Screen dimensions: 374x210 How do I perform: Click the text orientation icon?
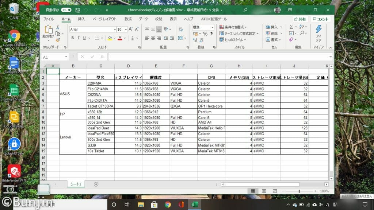tap(166, 29)
